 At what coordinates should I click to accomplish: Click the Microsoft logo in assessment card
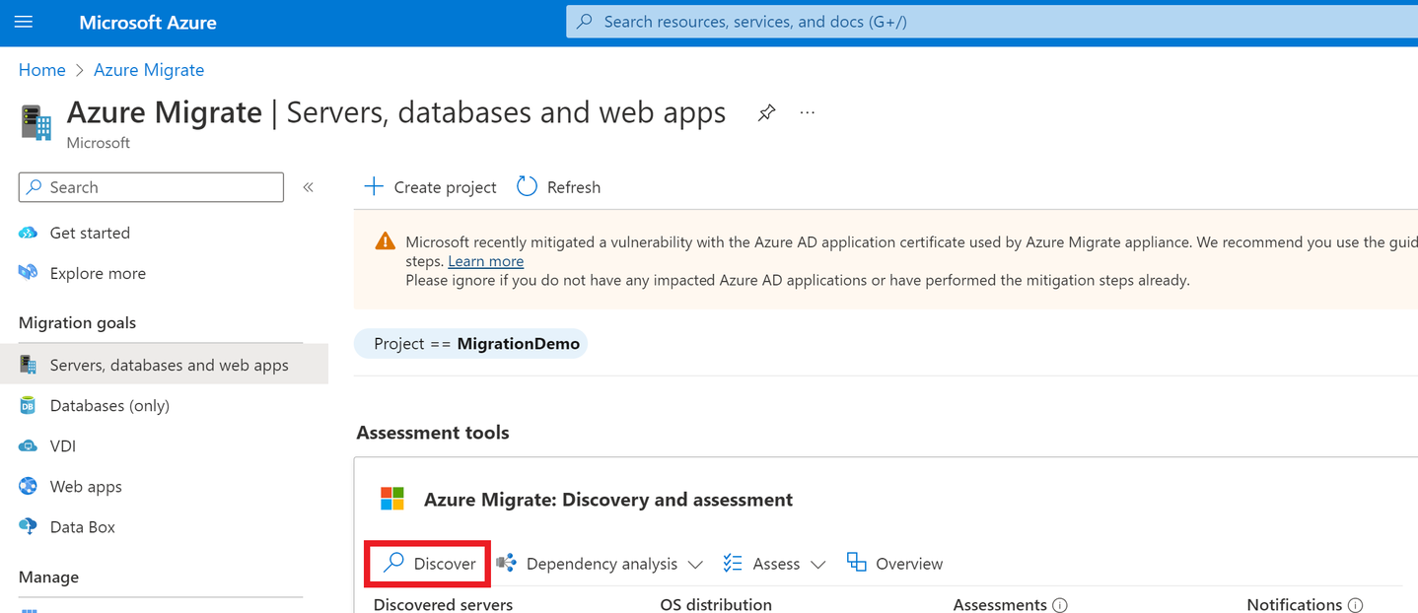click(392, 499)
